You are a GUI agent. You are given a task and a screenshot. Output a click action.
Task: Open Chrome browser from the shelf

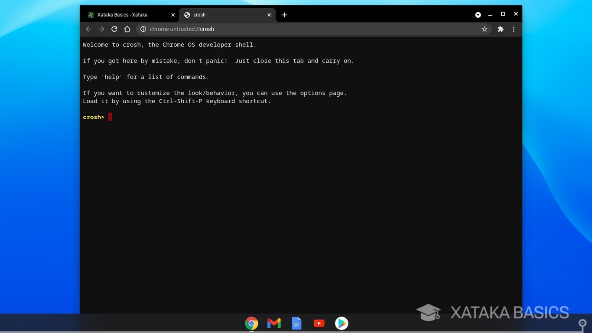(x=251, y=323)
